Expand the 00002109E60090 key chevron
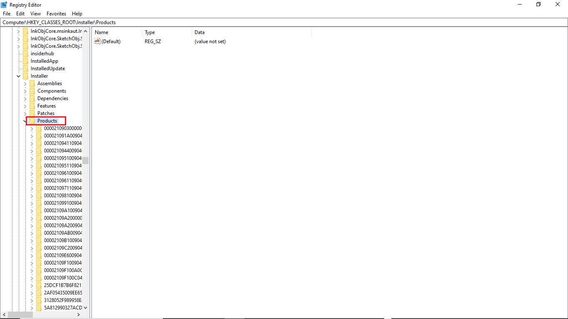 point(32,255)
